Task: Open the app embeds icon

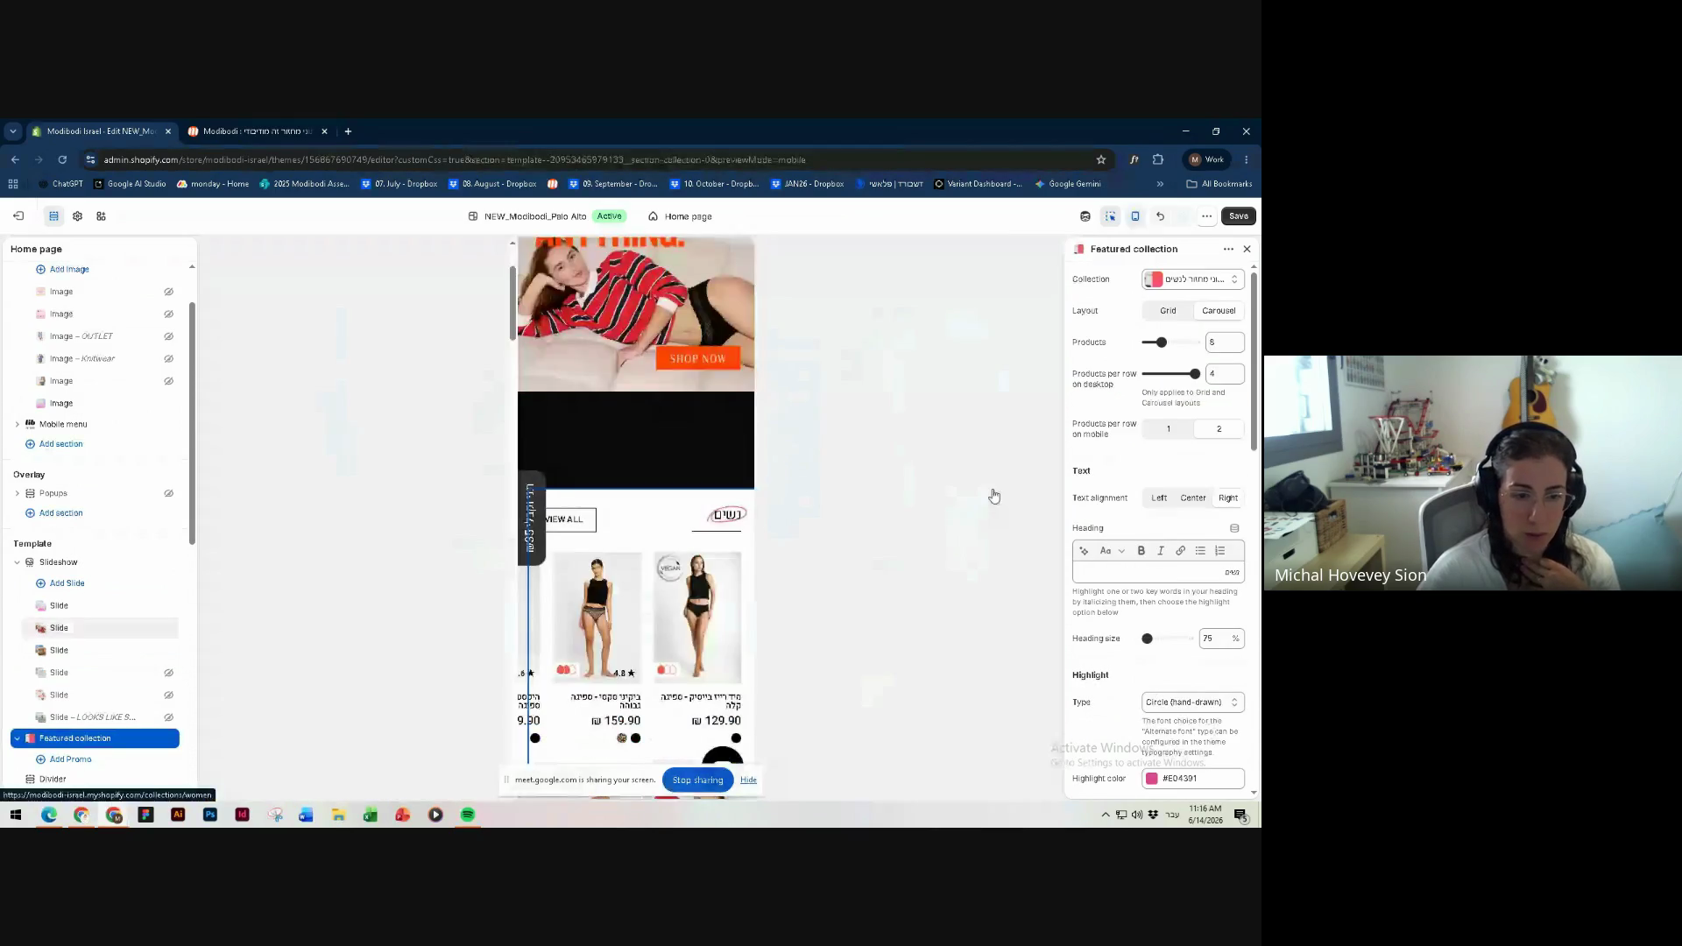Action: 101,216
